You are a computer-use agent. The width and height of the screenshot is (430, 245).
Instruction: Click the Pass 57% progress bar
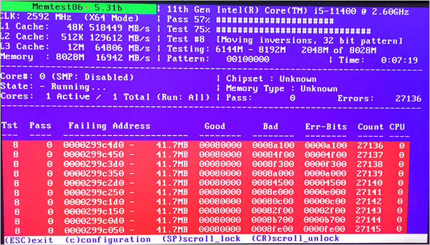[275, 20]
